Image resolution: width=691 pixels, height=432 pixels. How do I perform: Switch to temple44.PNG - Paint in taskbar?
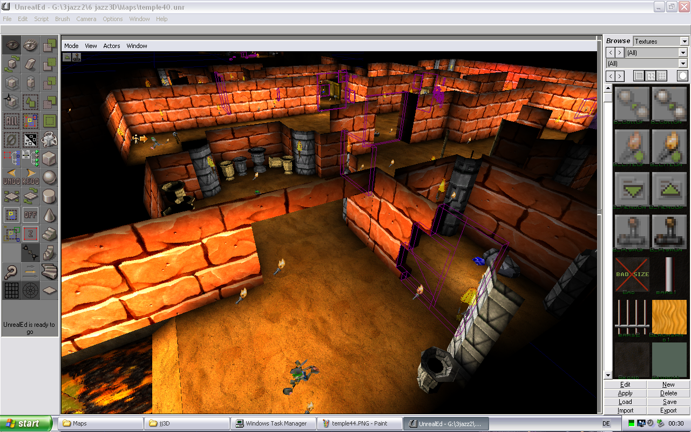pyautogui.click(x=360, y=423)
